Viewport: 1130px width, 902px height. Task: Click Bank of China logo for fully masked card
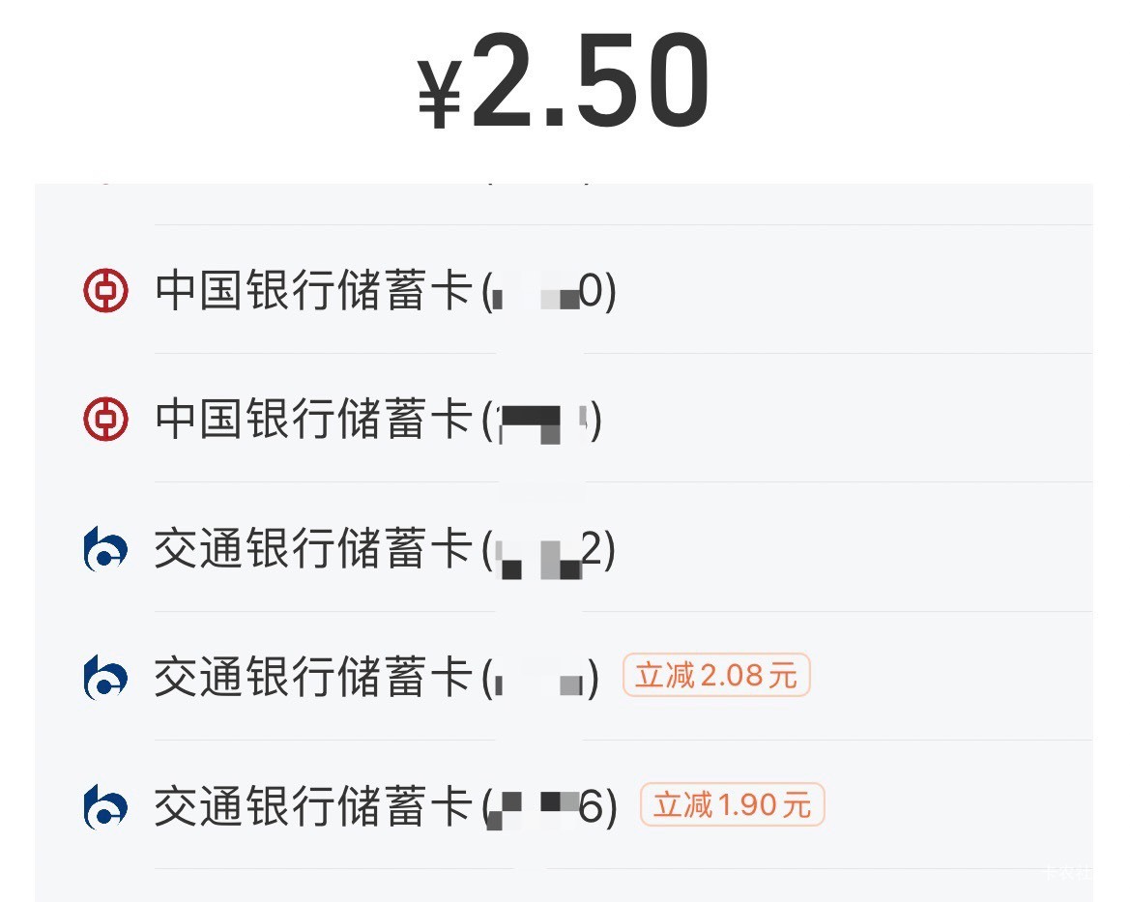coord(105,420)
